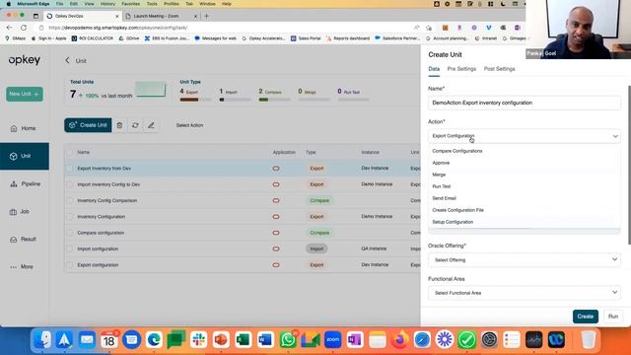
Task: Click the Create Unit button above table
Action: tap(88, 125)
